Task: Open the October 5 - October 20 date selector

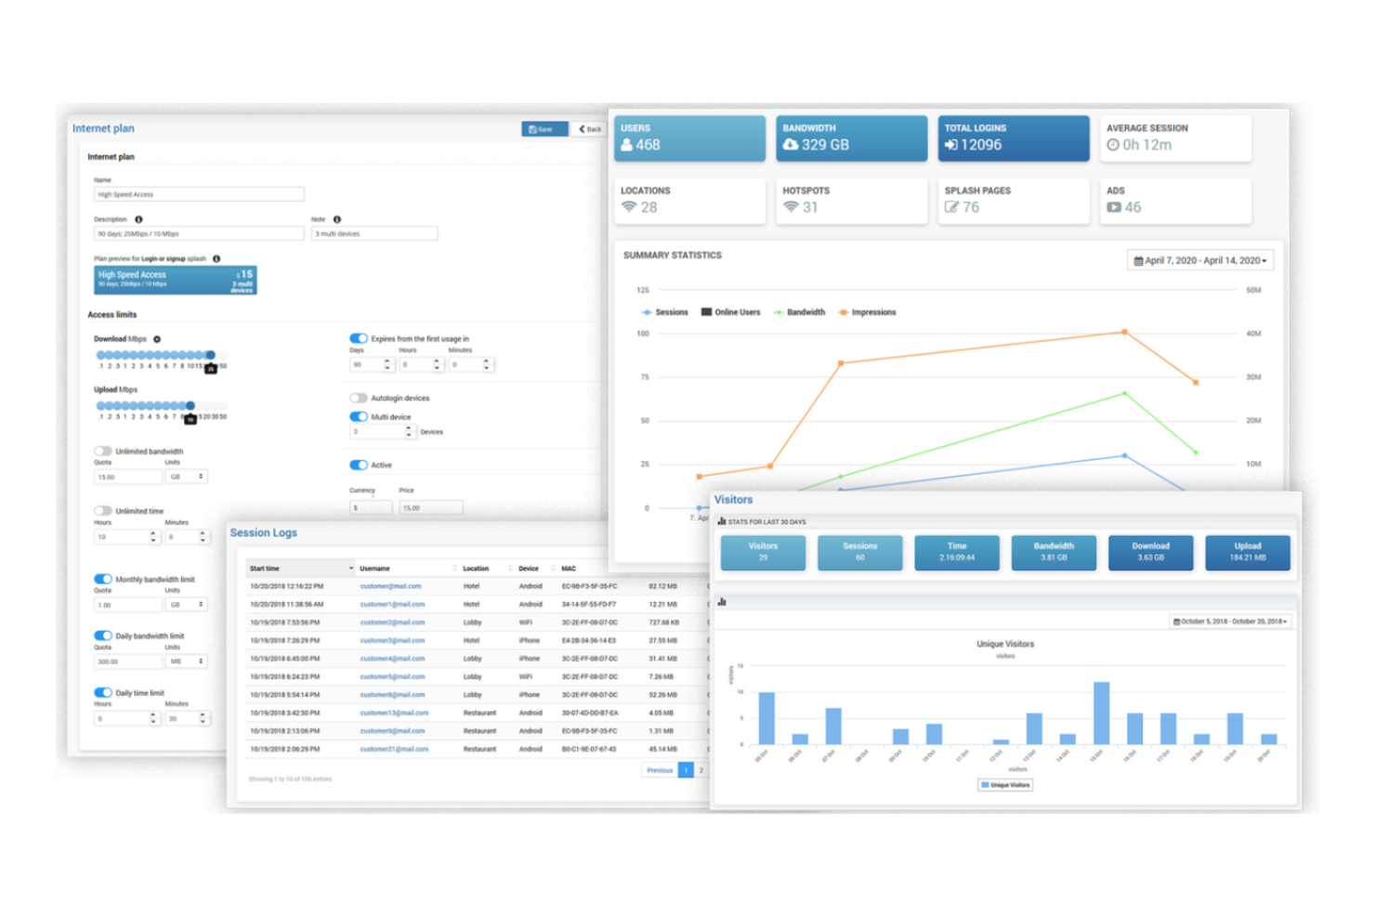Action: [1230, 621]
